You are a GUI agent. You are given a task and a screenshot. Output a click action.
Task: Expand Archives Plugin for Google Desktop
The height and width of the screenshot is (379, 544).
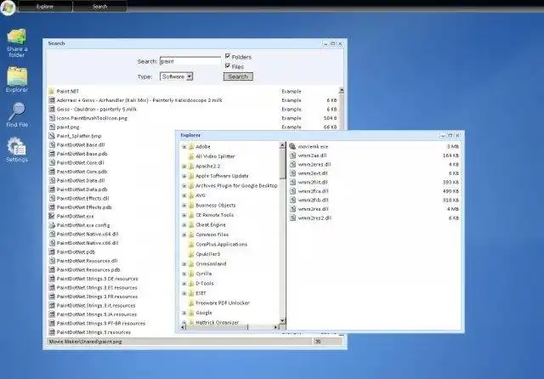[x=184, y=186]
